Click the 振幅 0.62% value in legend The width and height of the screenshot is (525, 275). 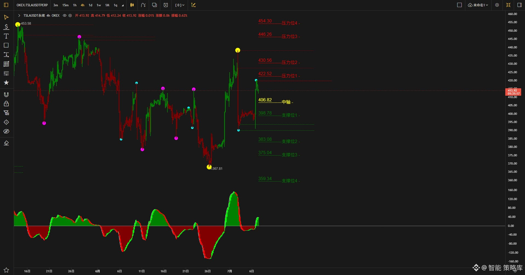(179, 16)
